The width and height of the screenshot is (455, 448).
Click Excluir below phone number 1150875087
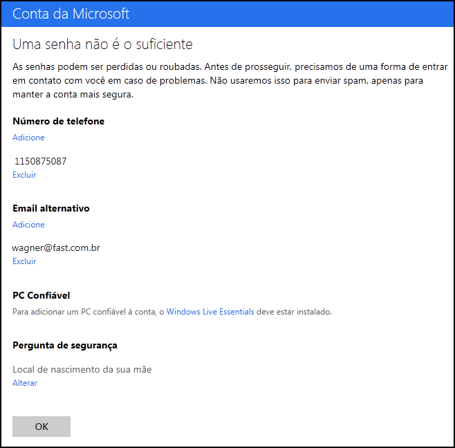click(24, 175)
